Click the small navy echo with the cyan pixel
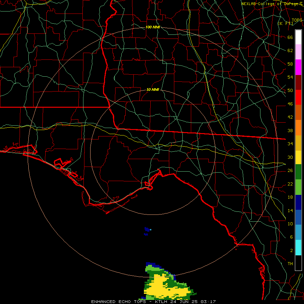Viewport: 304px width, 304px height. (x=148, y=229)
